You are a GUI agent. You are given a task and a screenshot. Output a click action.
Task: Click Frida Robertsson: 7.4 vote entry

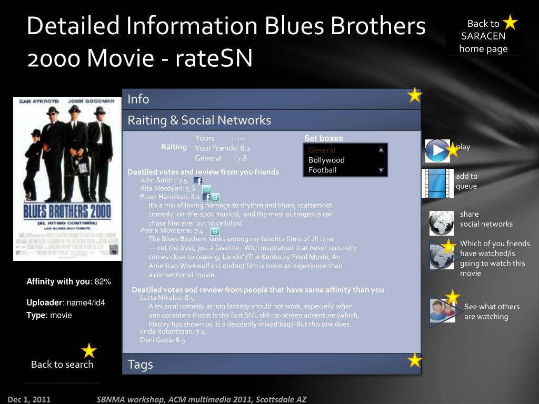172,331
